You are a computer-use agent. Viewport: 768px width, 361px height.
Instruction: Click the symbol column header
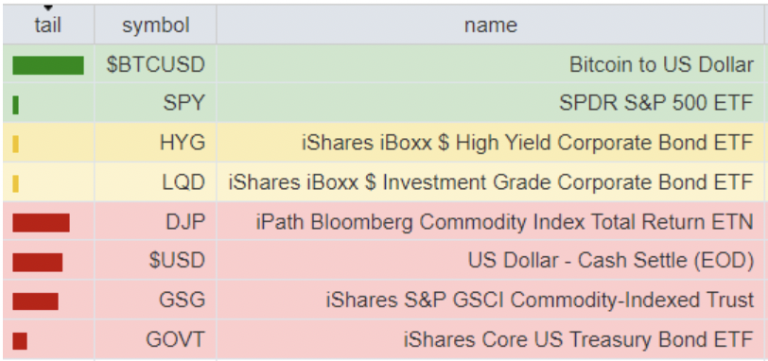(x=155, y=25)
